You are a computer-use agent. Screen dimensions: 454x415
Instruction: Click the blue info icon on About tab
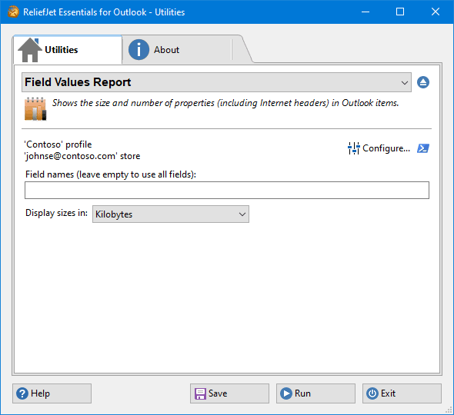[139, 50]
